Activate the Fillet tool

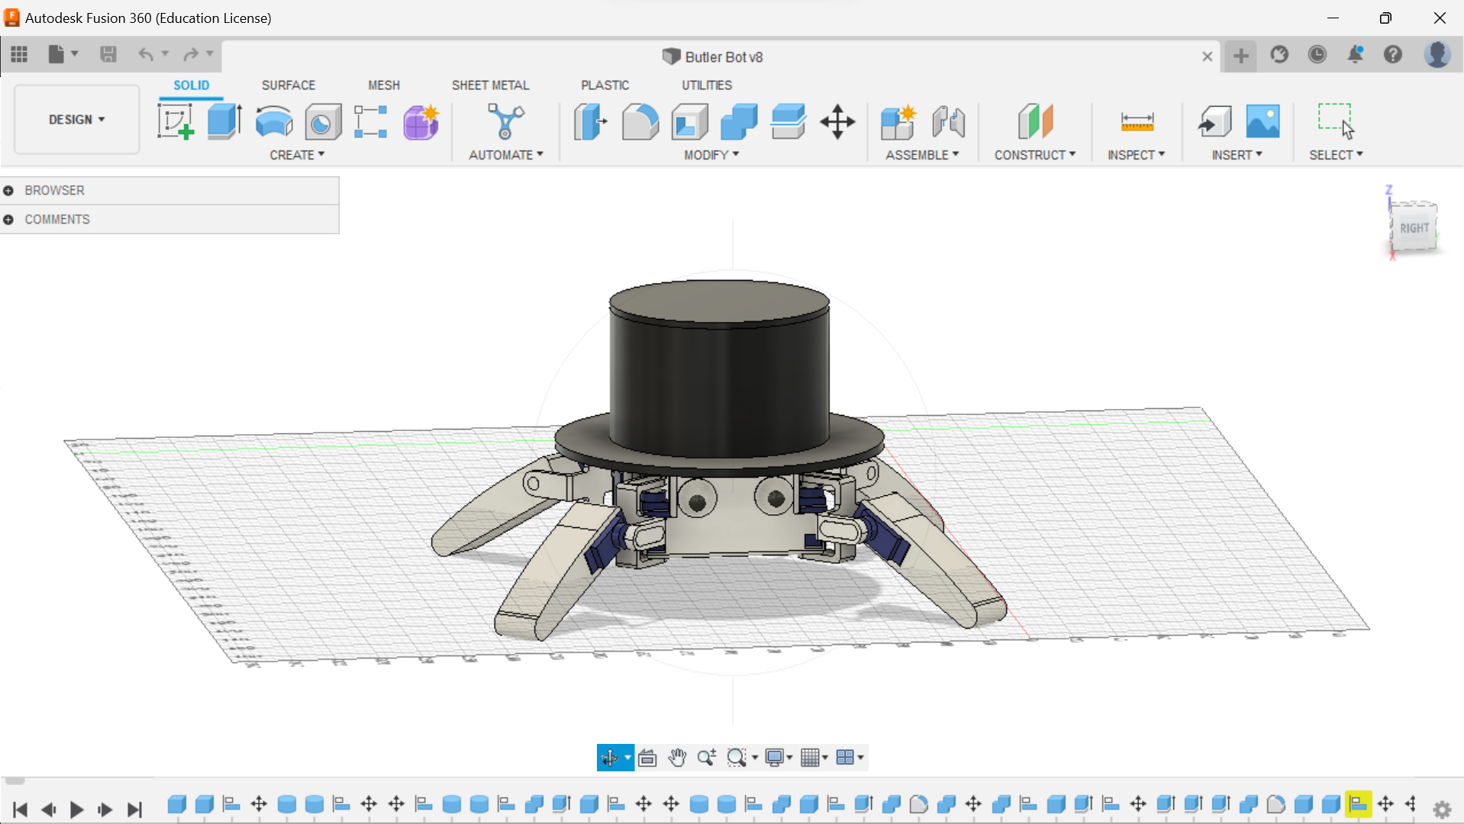(x=640, y=122)
